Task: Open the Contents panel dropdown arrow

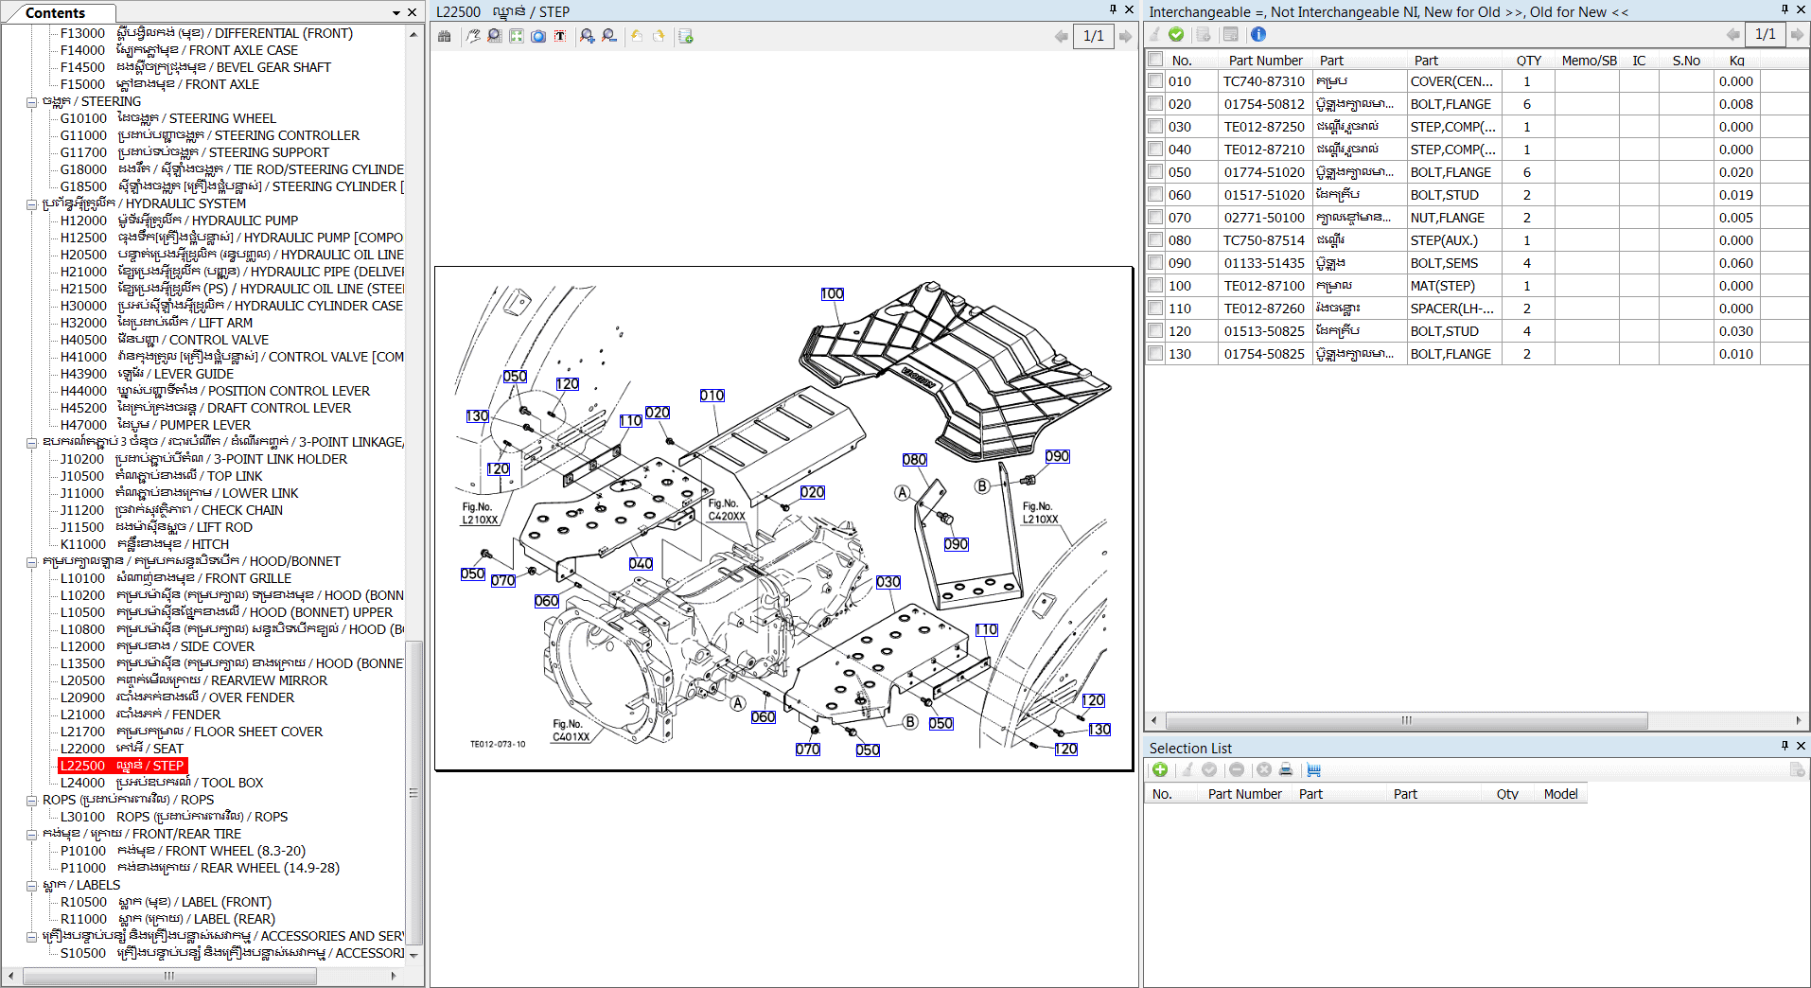Action: coord(395,12)
